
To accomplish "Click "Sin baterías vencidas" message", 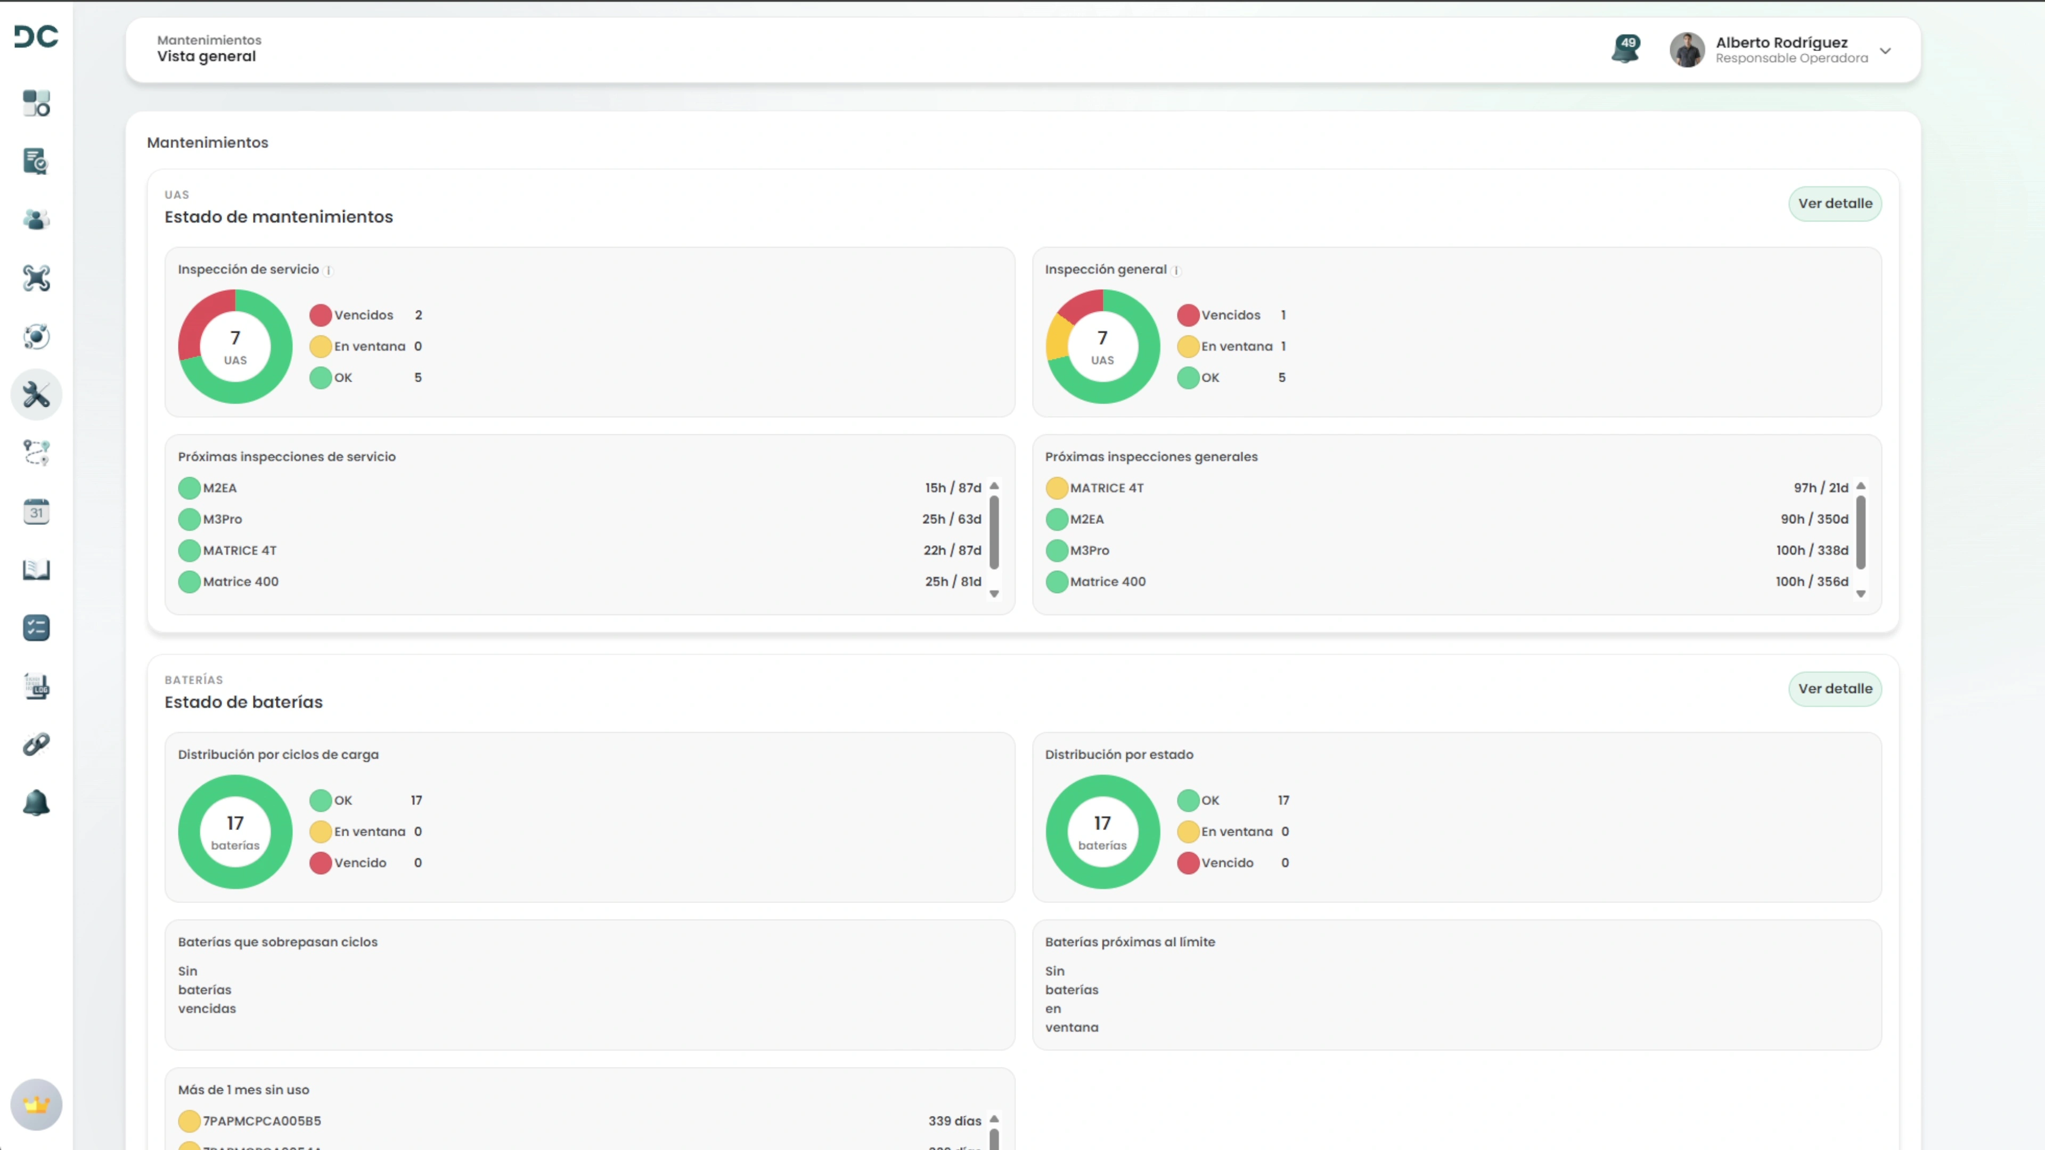I will point(207,990).
